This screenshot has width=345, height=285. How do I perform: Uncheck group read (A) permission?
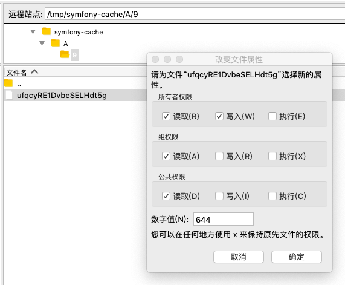click(x=166, y=156)
